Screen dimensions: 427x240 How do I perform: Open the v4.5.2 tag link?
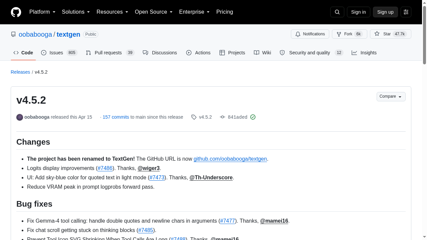click(x=205, y=117)
